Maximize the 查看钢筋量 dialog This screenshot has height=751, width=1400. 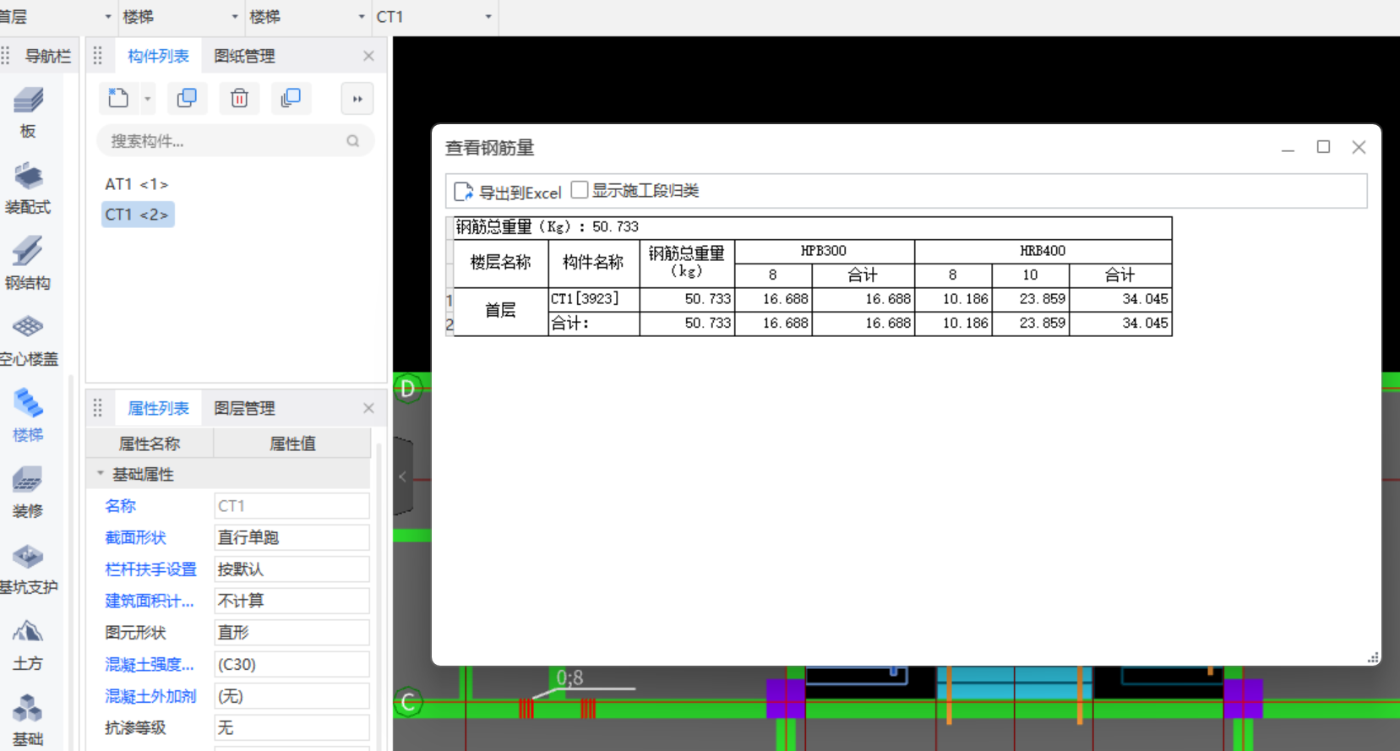(1323, 147)
